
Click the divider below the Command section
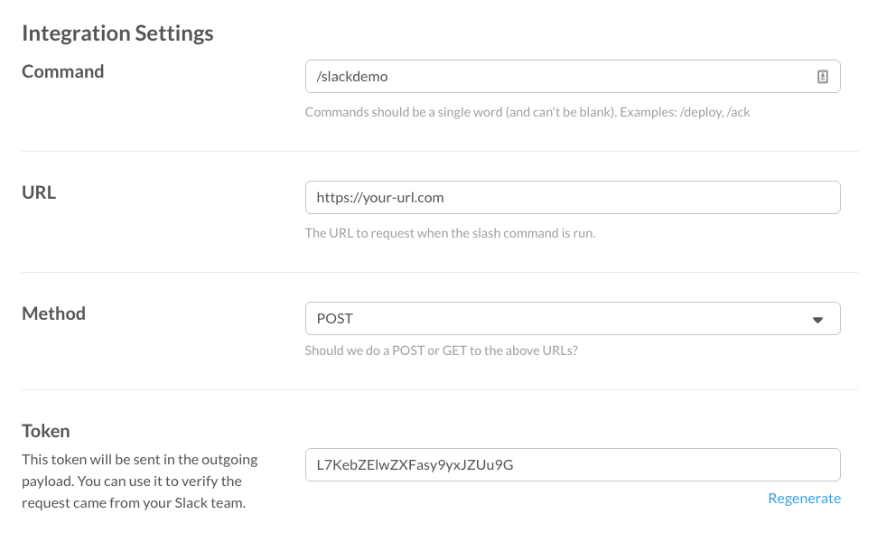tap(439, 151)
